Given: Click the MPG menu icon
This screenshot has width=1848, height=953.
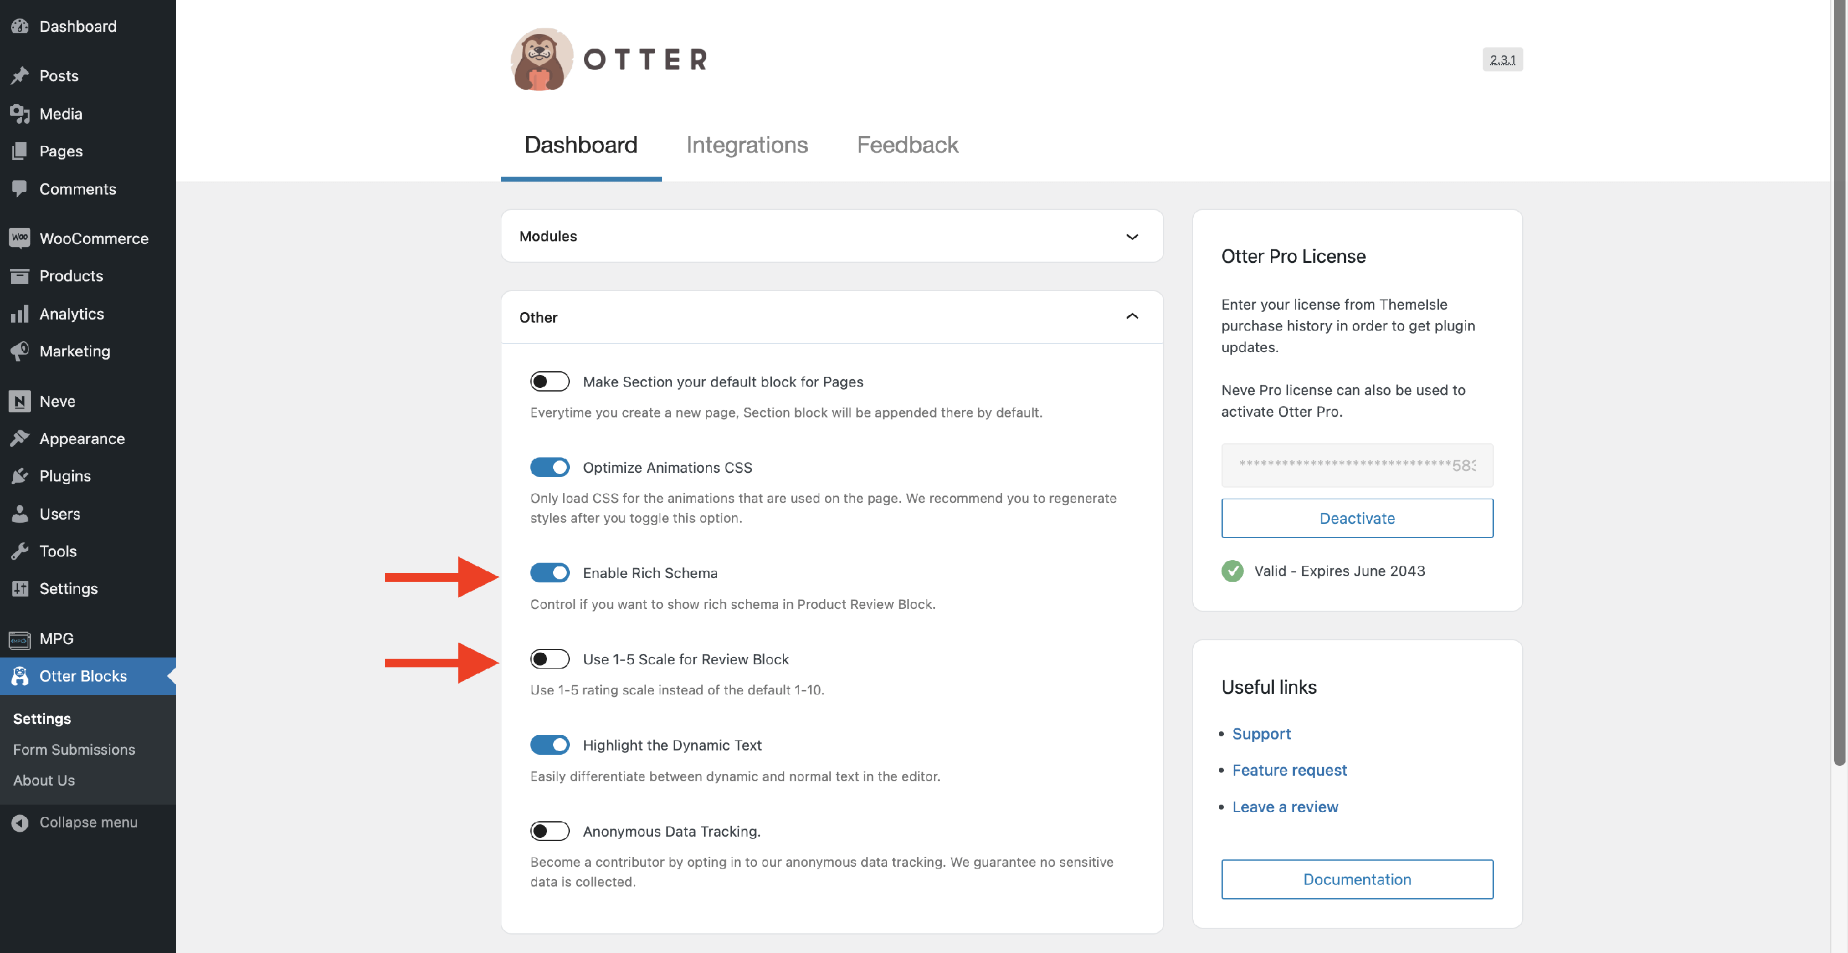Looking at the screenshot, I should [x=19, y=639].
